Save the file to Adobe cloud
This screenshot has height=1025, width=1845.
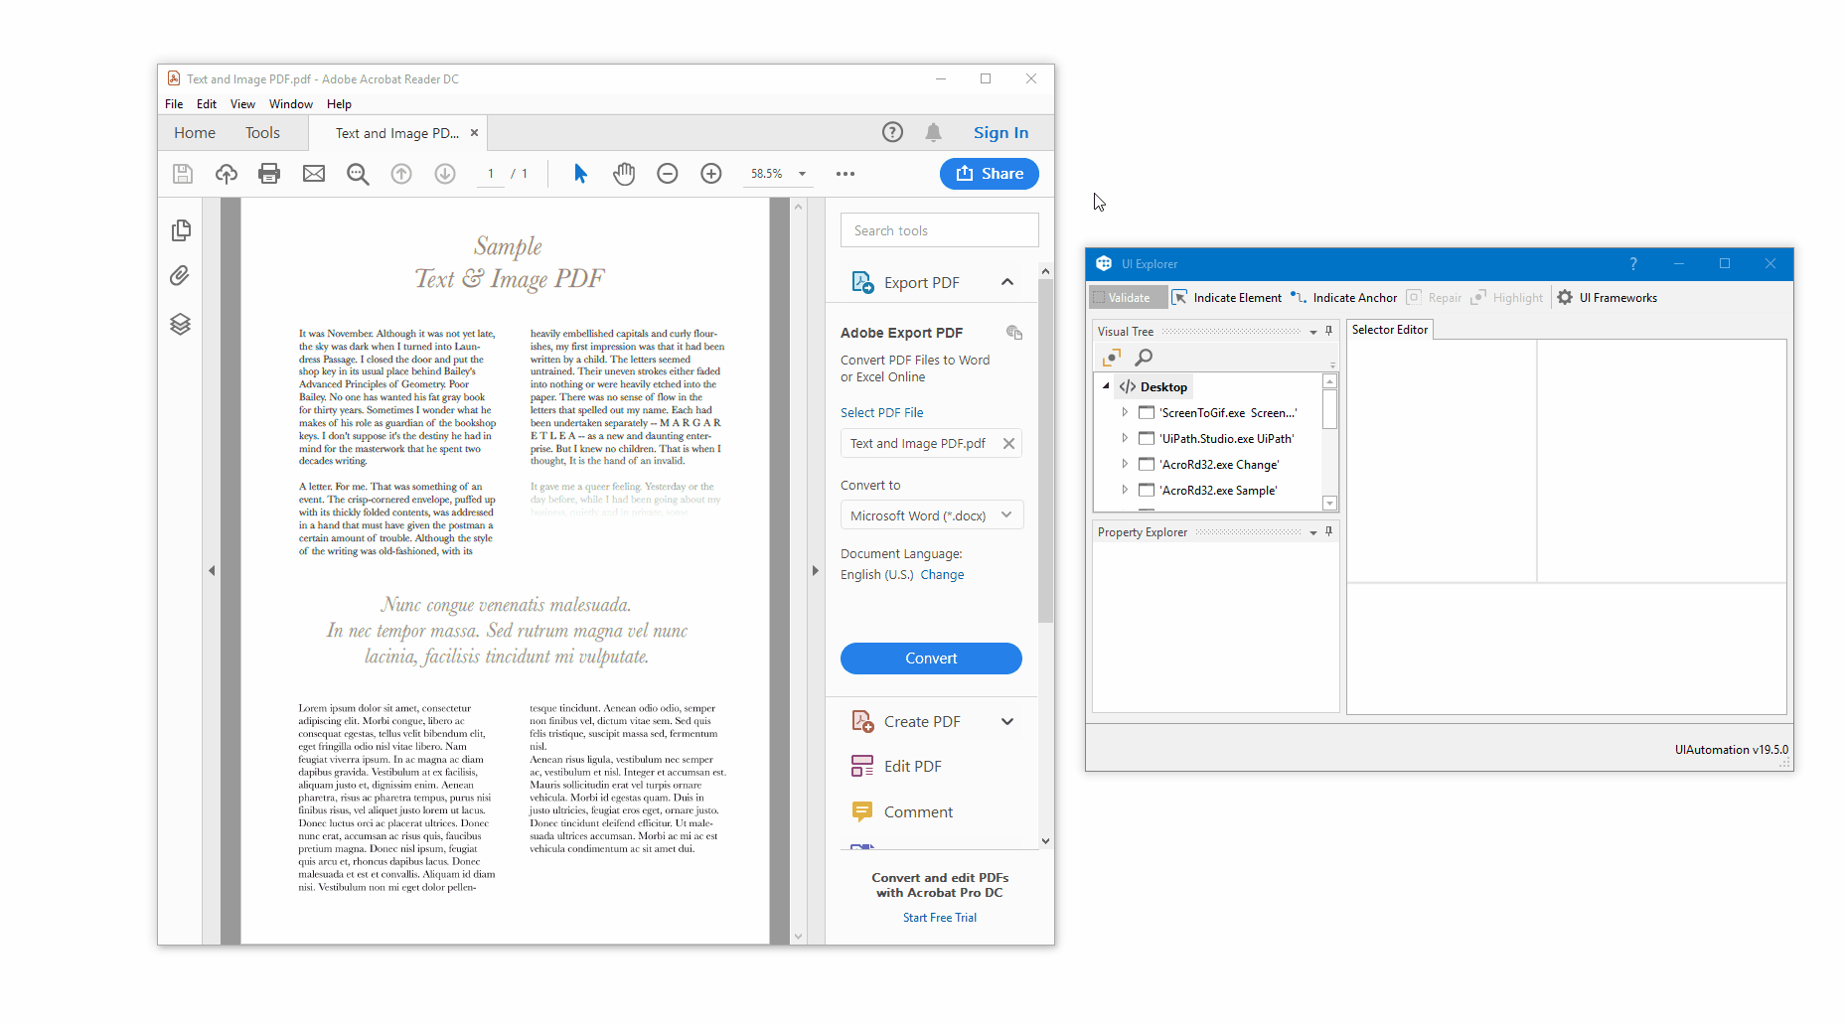(226, 173)
